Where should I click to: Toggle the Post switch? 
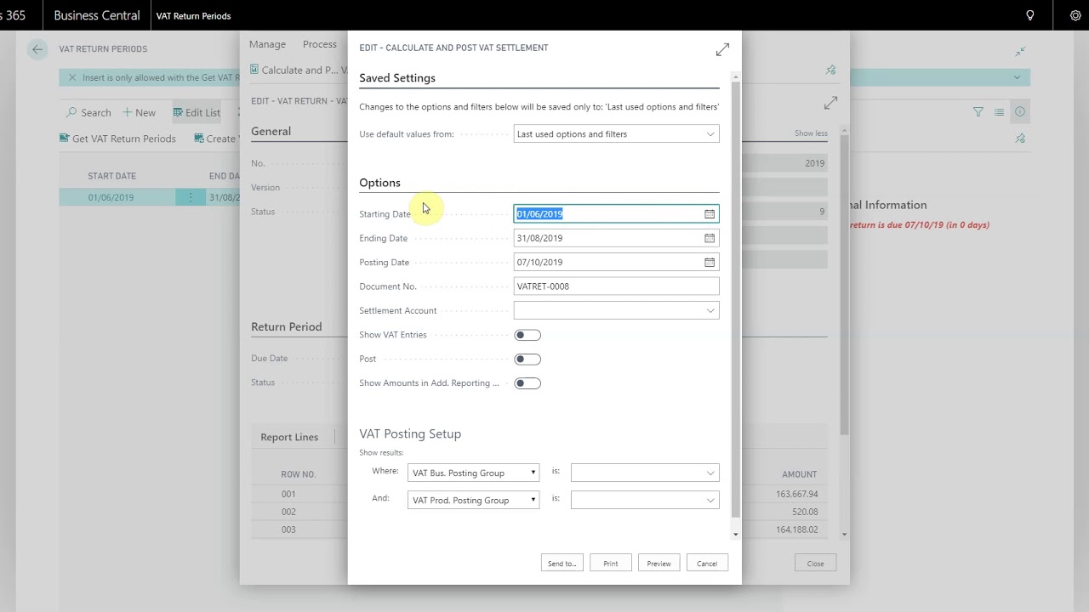click(x=527, y=359)
